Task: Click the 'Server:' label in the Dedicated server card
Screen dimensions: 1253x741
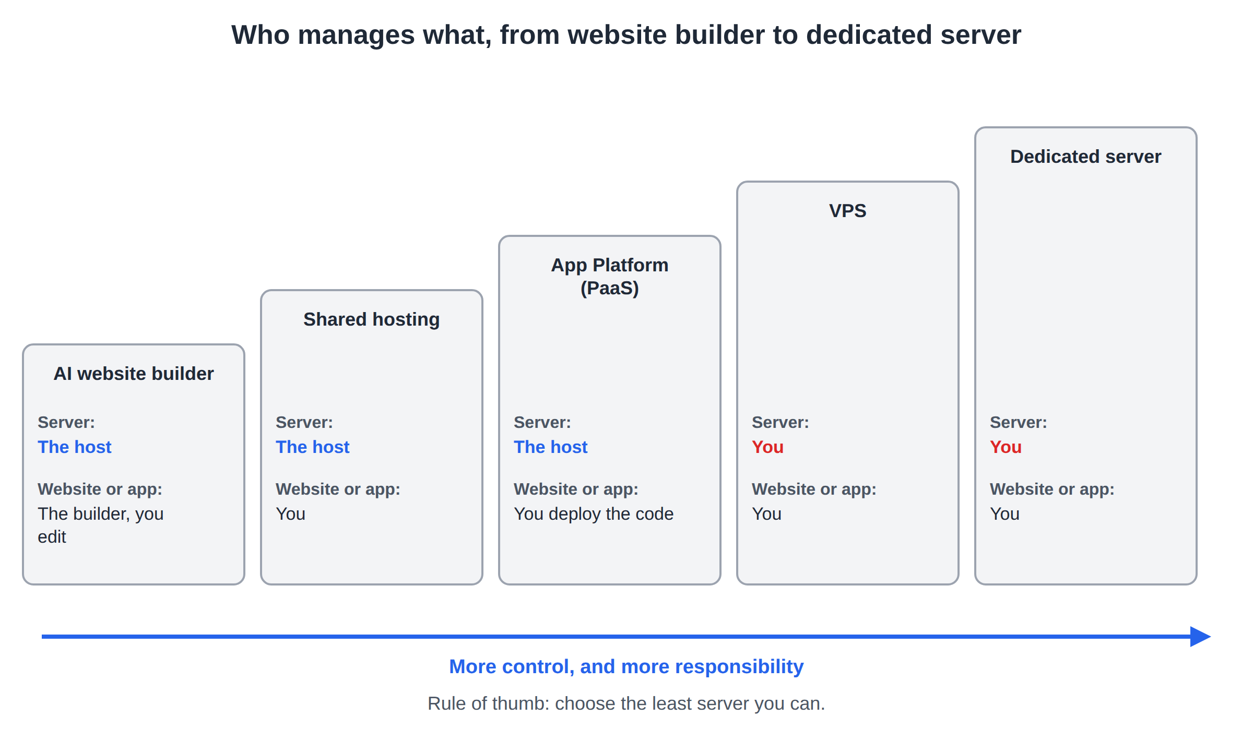Action: click(1019, 422)
